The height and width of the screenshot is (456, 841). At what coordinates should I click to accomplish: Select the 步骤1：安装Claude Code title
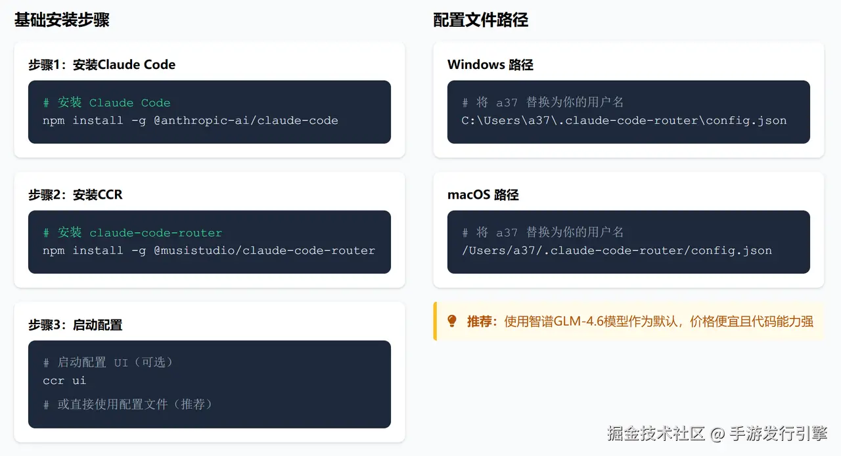click(102, 64)
